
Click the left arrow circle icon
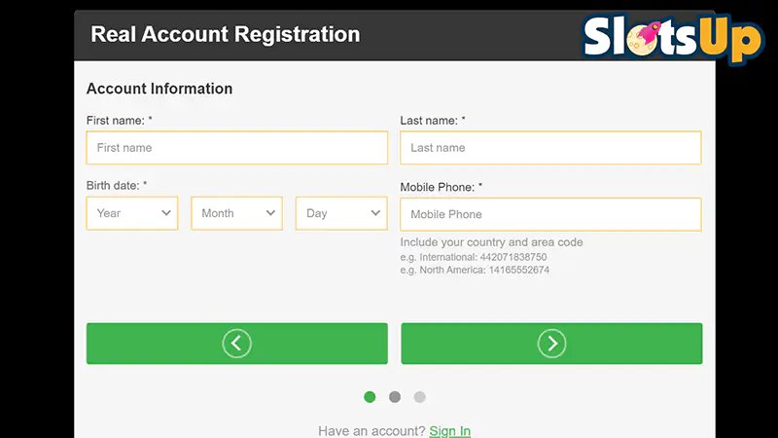(x=236, y=344)
